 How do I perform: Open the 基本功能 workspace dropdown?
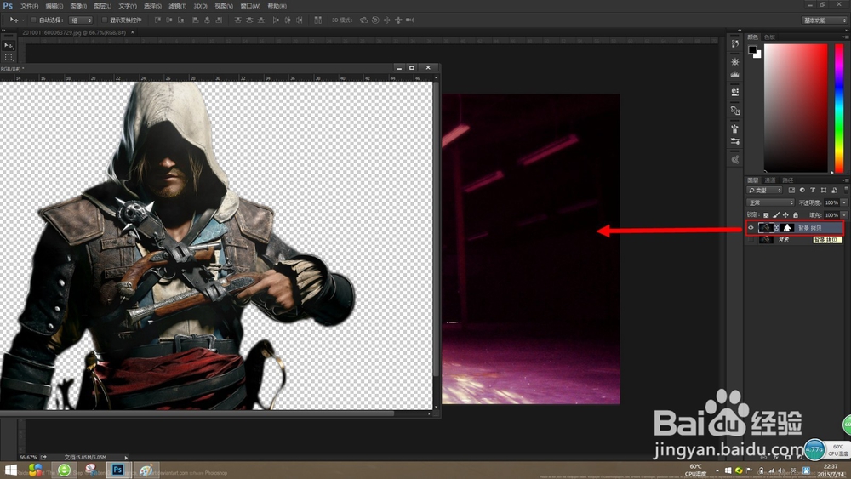point(825,20)
